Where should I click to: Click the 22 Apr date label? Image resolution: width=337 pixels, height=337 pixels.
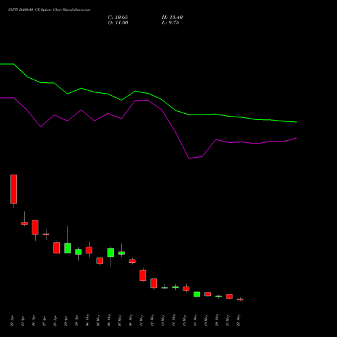(x=12, y=321)
